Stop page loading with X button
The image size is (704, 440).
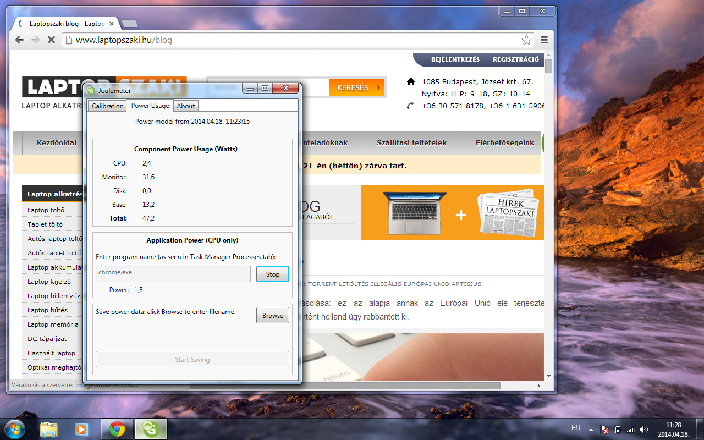pyautogui.click(x=51, y=40)
